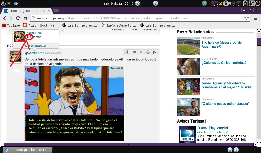The image size is (261, 153).
Task: Check the battery status icon
Action: [x=245, y=3]
